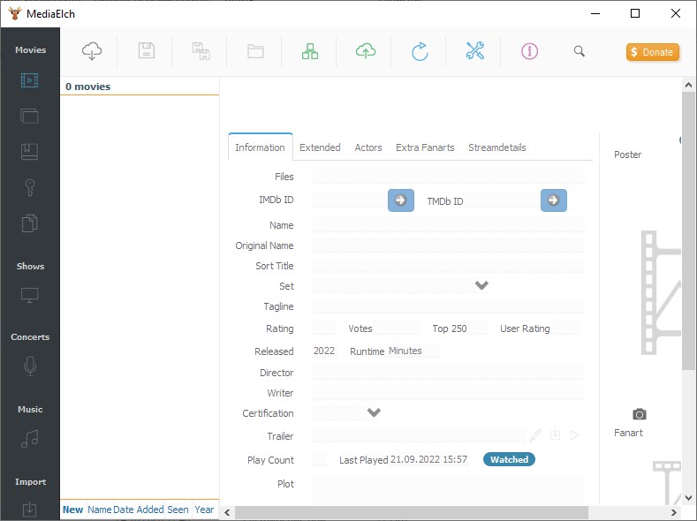The width and height of the screenshot is (697, 521).
Task: Open the About info icon
Action: [529, 51]
